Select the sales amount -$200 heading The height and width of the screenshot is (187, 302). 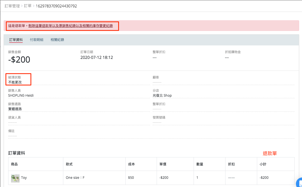point(19,60)
